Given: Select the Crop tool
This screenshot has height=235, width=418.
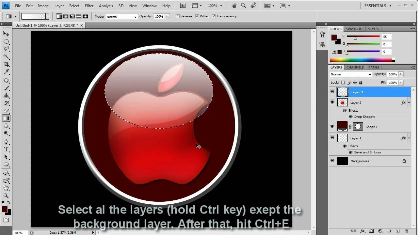Looking at the screenshot, I should point(6,64).
